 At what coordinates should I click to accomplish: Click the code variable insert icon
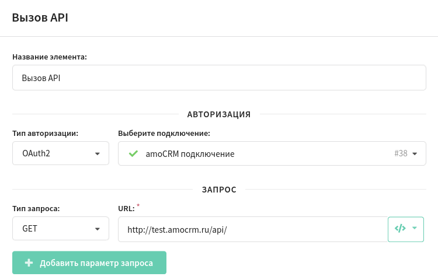[400, 229]
